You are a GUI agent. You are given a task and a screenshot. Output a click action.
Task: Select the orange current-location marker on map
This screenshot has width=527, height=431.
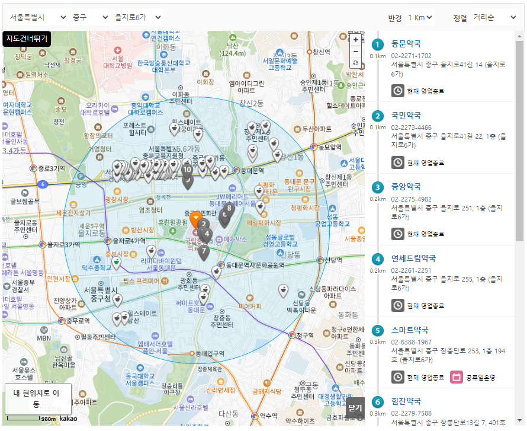tap(195, 218)
